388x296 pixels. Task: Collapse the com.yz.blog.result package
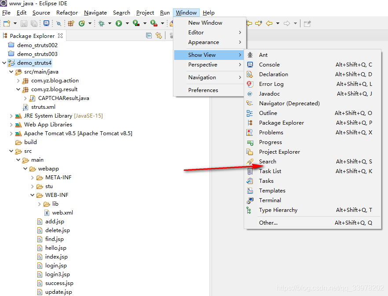[x=18, y=89]
